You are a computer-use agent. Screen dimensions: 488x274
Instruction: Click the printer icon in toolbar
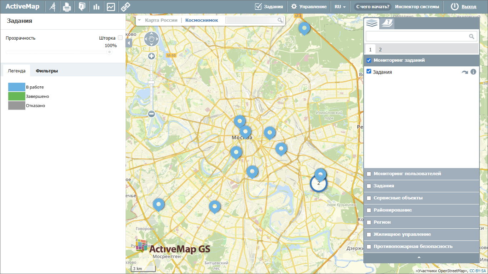coord(67,7)
